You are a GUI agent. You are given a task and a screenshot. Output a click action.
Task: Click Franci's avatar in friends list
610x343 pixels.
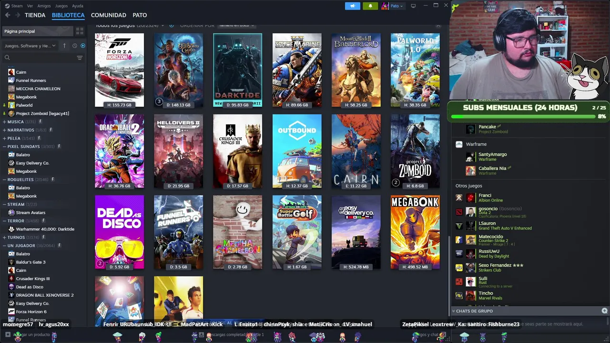pyautogui.click(x=471, y=198)
